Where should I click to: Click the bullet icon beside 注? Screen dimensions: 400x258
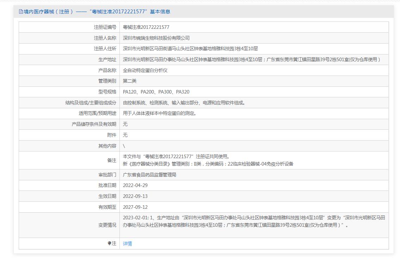click(109, 243)
